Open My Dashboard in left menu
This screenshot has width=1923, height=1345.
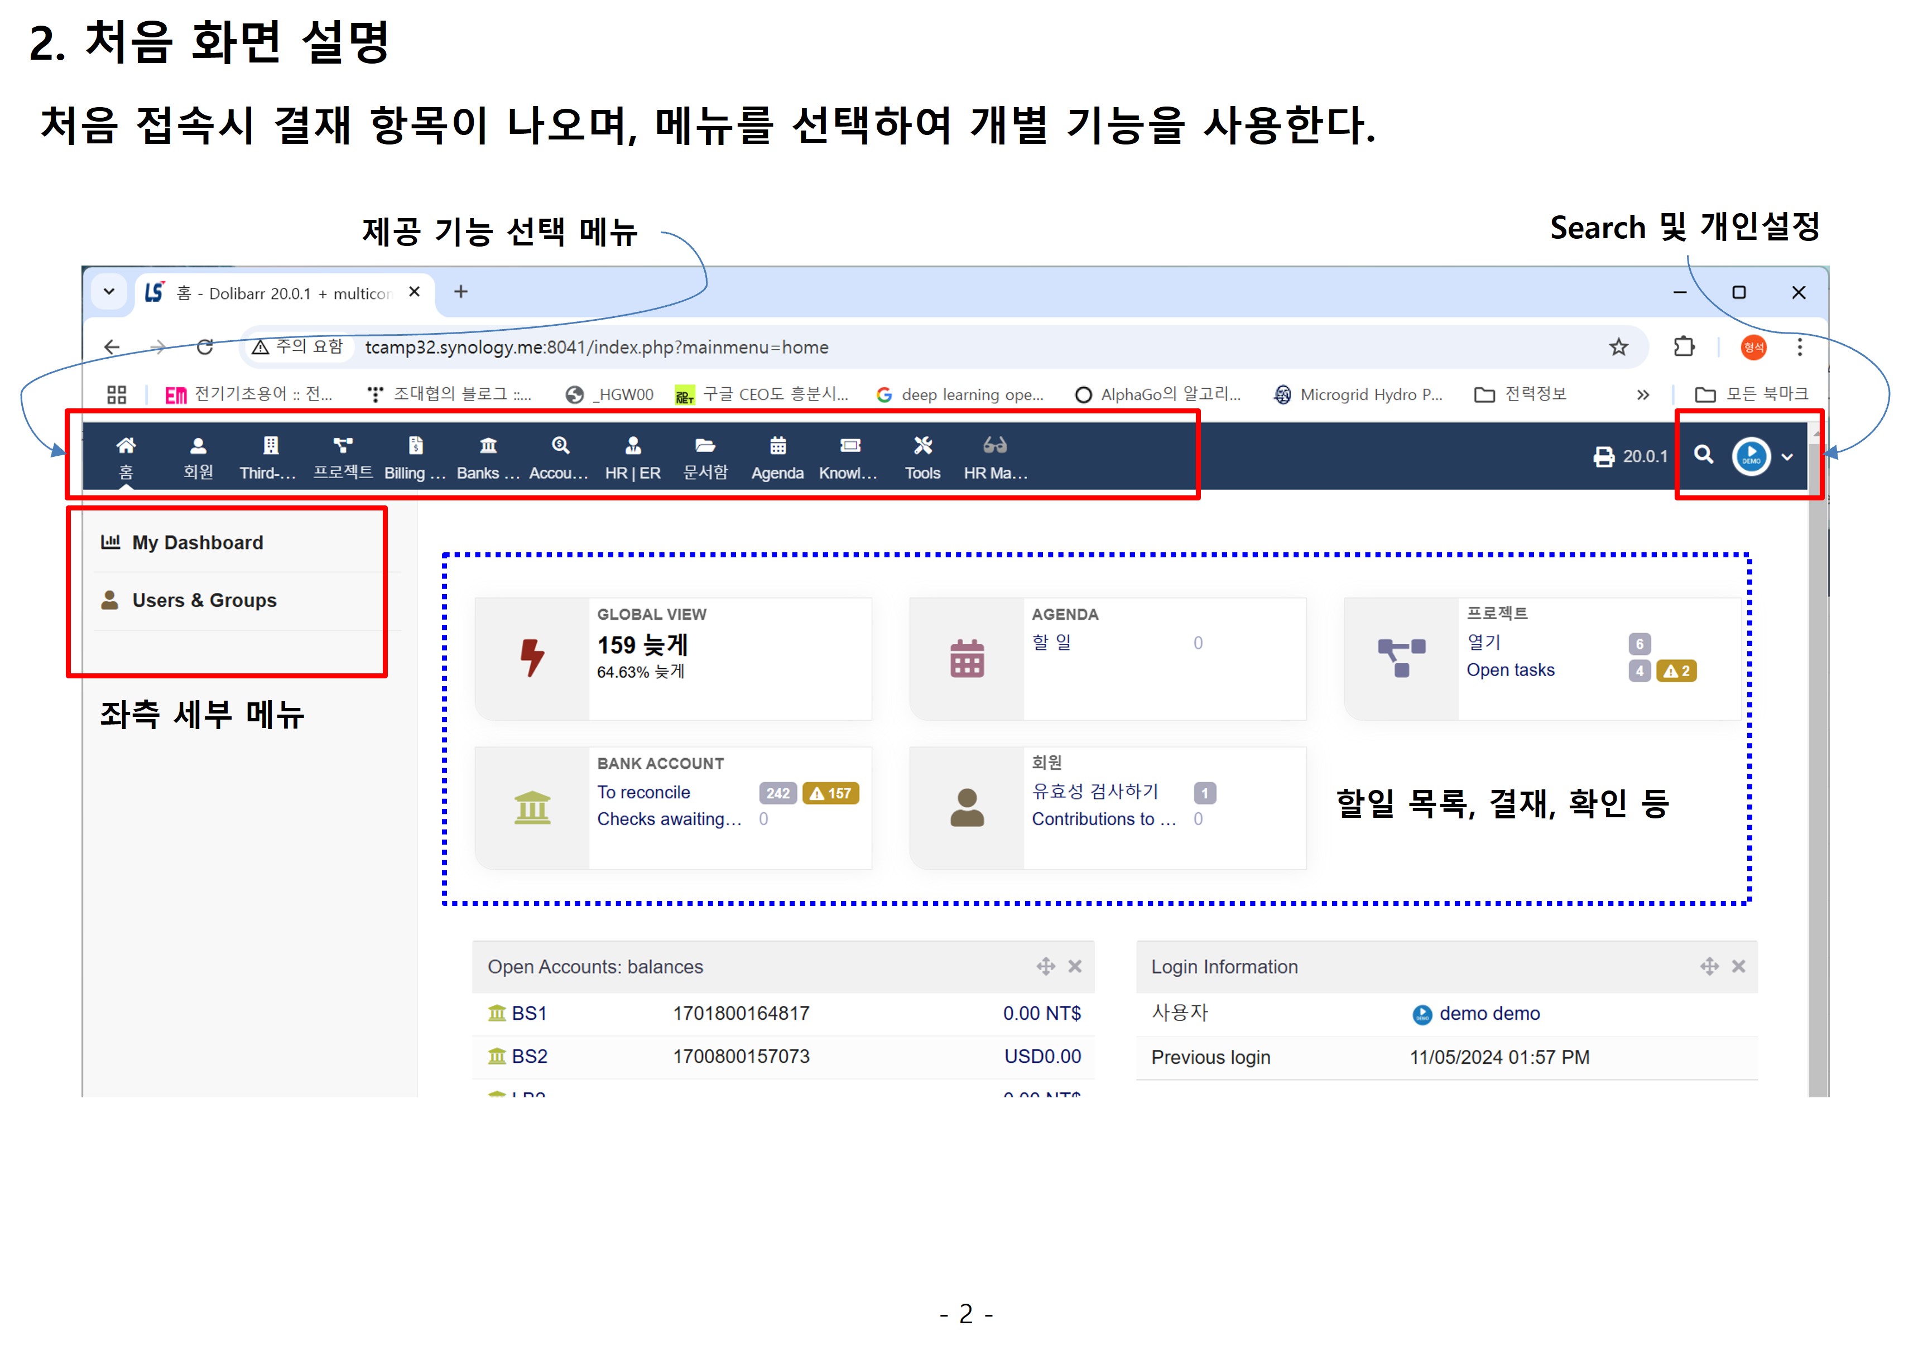click(x=197, y=543)
